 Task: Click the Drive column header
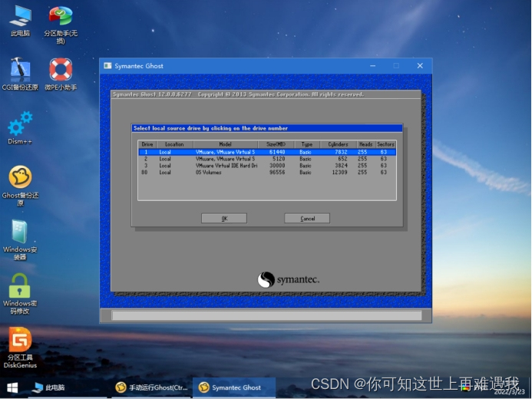tap(147, 144)
